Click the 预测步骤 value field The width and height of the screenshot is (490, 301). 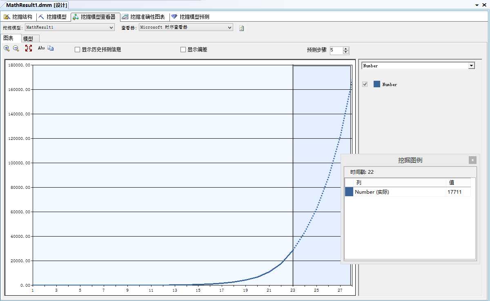click(336, 50)
